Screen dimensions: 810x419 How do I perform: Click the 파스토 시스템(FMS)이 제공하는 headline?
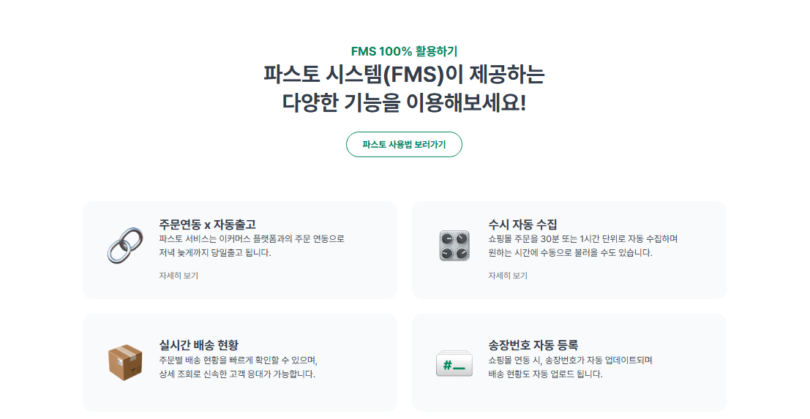(404, 75)
